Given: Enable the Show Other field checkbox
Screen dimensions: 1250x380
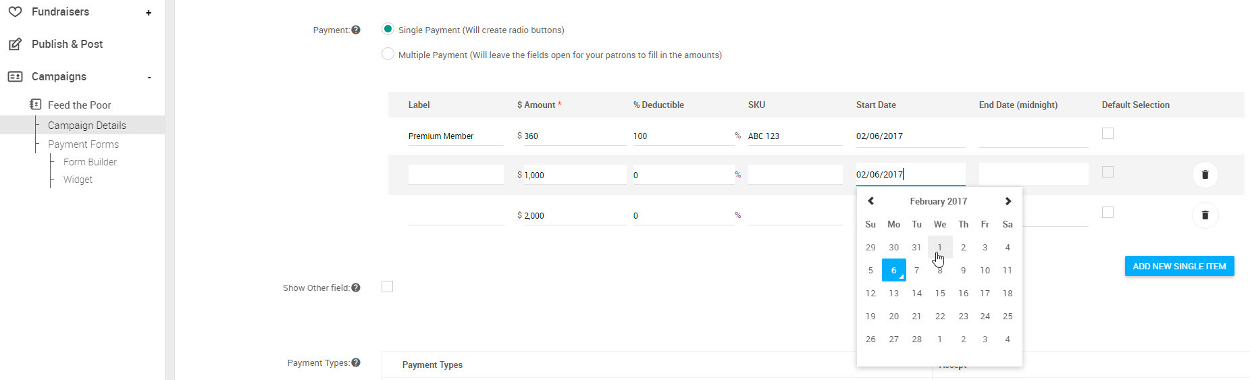Looking at the screenshot, I should click(x=387, y=287).
